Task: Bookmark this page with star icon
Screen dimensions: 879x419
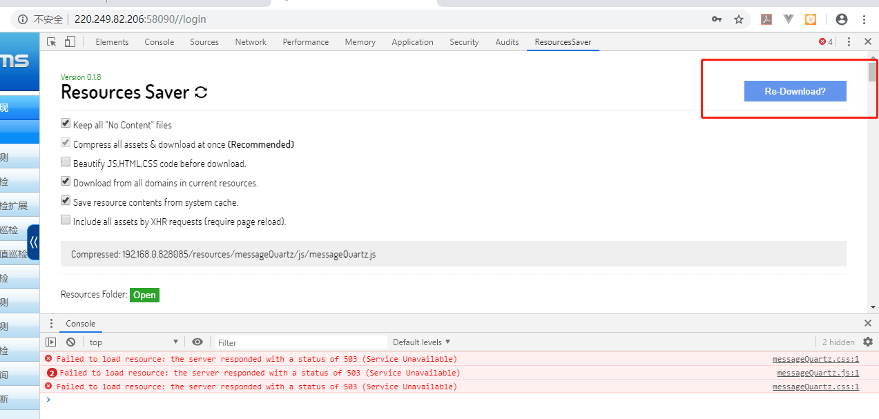Action: (738, 19)
